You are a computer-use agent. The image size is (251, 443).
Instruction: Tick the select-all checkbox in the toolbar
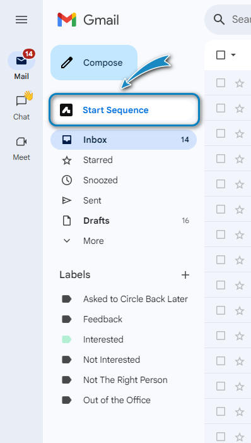(x=221, y=55)
